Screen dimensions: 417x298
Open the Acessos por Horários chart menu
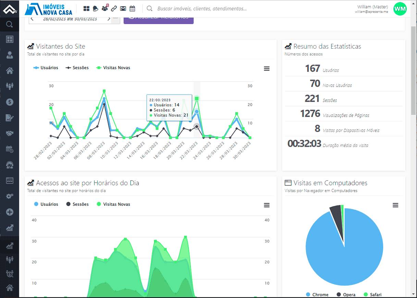click(x=267, y=205)
